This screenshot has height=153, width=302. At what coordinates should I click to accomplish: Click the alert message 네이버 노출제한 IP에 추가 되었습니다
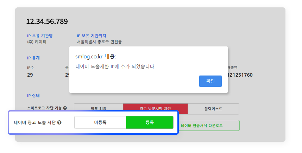click(x=115, y=66)
